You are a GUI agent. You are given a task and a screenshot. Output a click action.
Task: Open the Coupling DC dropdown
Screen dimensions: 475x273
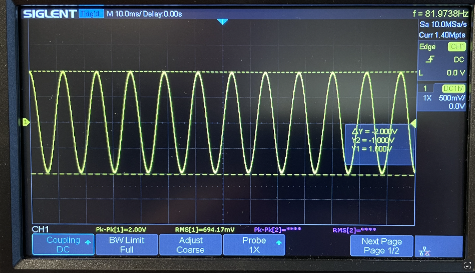tap(63, 245)
